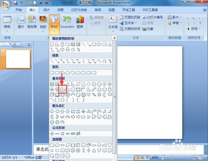The height and width of the screenshot is (161, 208).
Task: Expand the 艺术字 WordArt dropdown
Action: click(136, 23)
